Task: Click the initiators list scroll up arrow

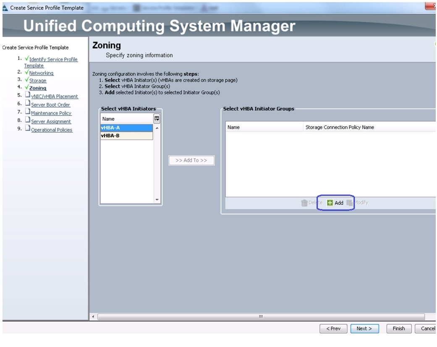Action: (157, 128)
